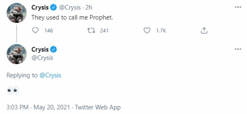Click the 241 retweet count
This screenshot has width=247, height=114.
(104, 30)
